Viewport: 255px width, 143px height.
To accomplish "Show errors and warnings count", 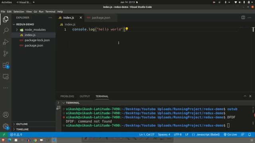I will 16,134.
